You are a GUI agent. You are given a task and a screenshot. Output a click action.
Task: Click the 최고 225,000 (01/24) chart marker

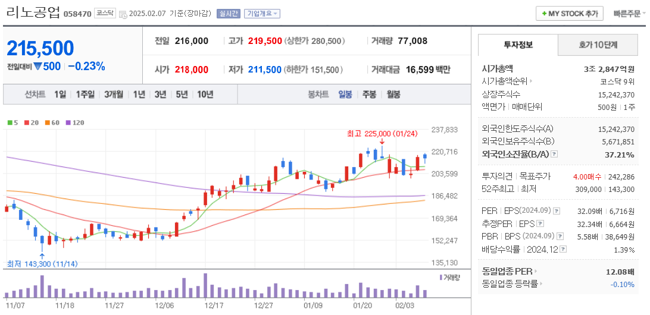pyautogui.click(x=382, y=134)
